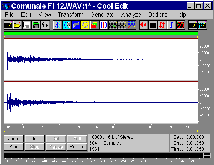Open the Generate menu
Image resolution: width=214 pixels, height=165 pixels.
102,14
